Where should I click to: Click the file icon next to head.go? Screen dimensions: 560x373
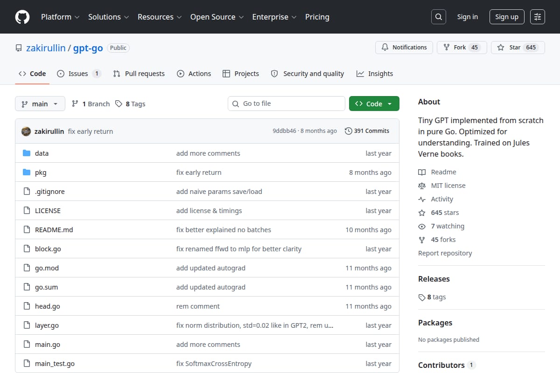pos(27,306)
